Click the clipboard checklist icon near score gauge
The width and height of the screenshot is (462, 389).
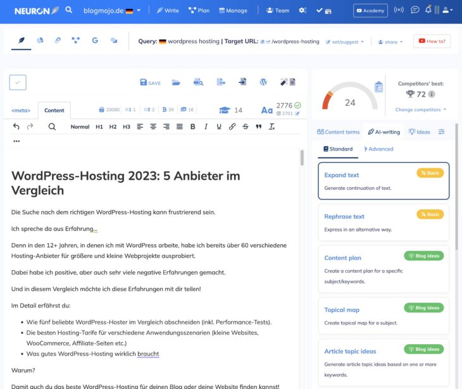[x=378, y=87]
